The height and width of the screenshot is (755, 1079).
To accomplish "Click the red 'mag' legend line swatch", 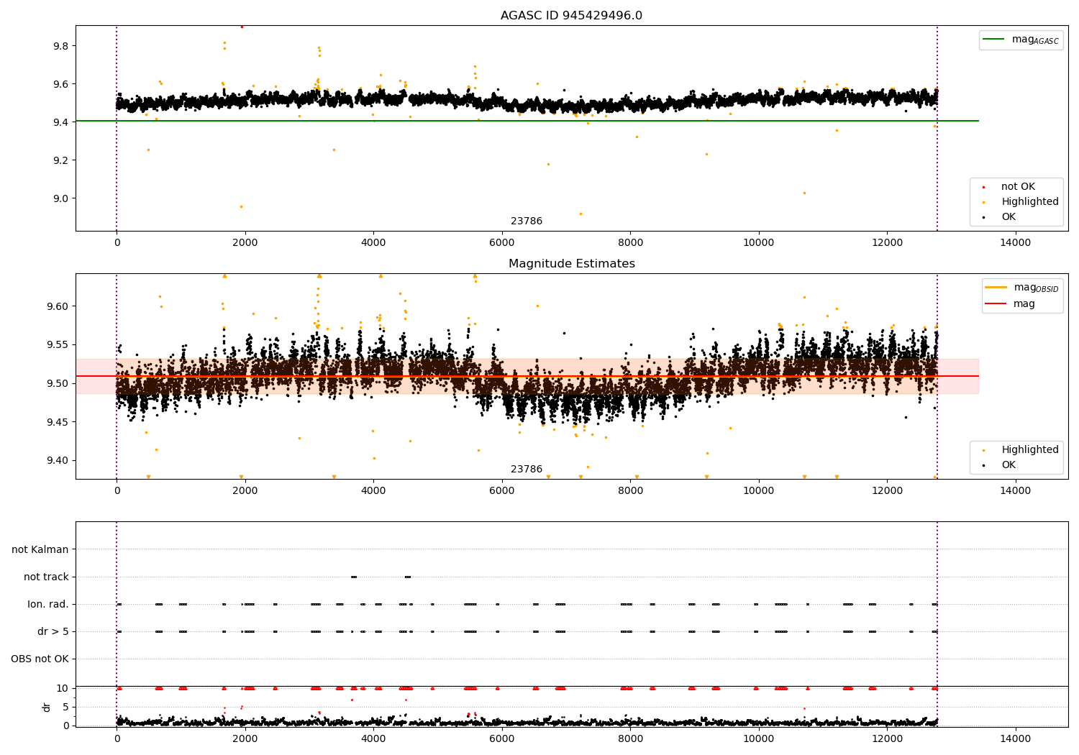I will pos(996,304).
